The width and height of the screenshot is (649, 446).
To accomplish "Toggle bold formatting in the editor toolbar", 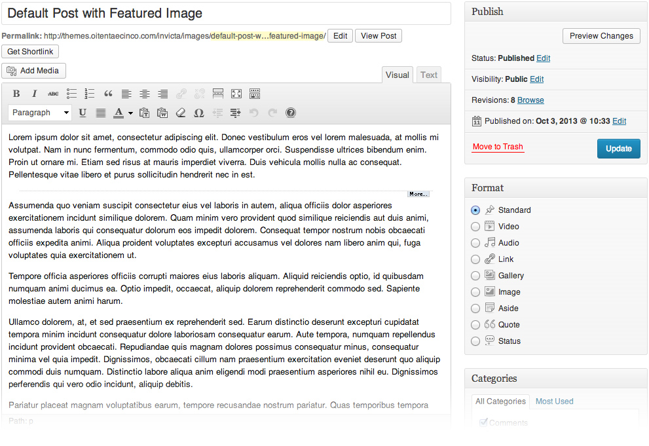I will 16,94.
